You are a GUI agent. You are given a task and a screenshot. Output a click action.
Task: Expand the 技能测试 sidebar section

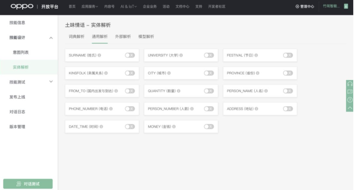click(x=51, y=82)
